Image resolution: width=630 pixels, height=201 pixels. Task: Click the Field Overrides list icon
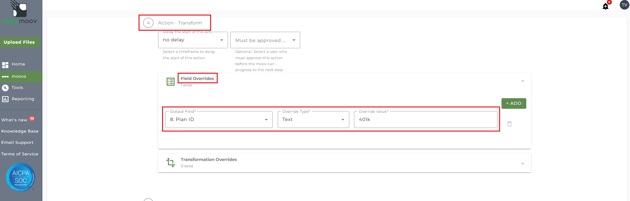point(171,82)
